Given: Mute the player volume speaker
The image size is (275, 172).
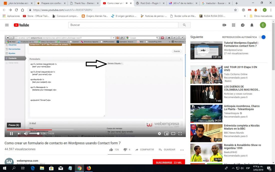Looking at the screenshot, I should (x=26, y=133).
